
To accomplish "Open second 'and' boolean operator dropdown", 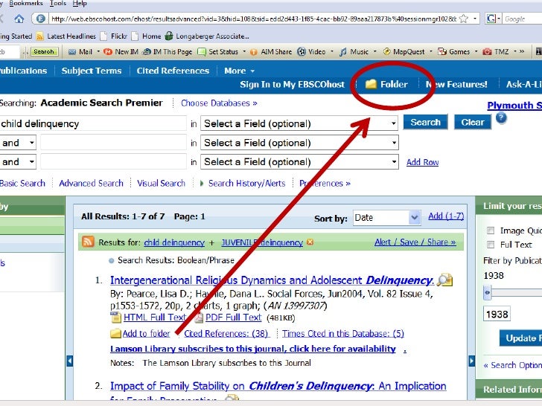I will pos(17,161).
